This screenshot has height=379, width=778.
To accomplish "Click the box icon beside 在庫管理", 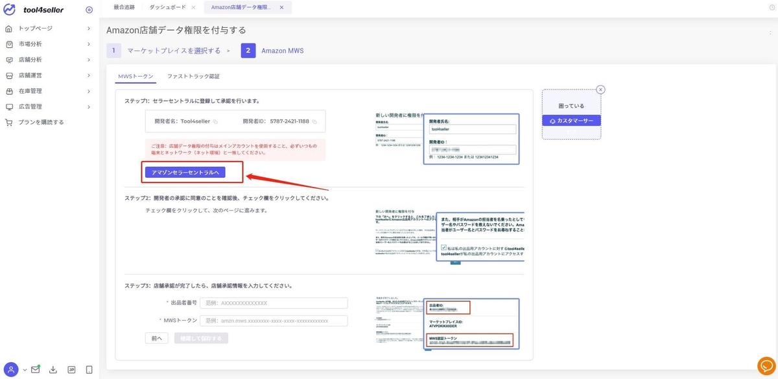I will coord(9,91).
